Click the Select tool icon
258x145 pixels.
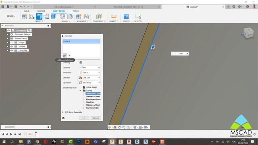tap(138, 17)
